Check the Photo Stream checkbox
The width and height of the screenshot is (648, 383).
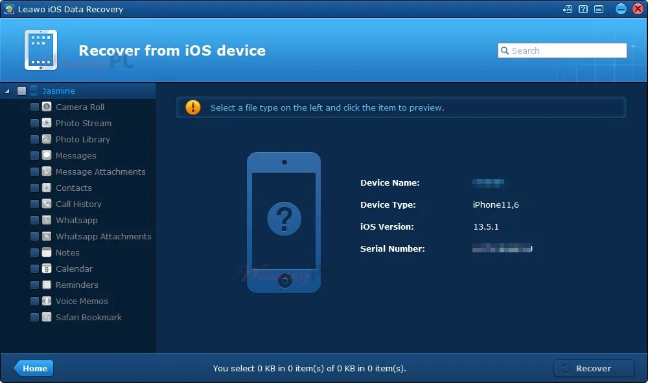[35, 123]
